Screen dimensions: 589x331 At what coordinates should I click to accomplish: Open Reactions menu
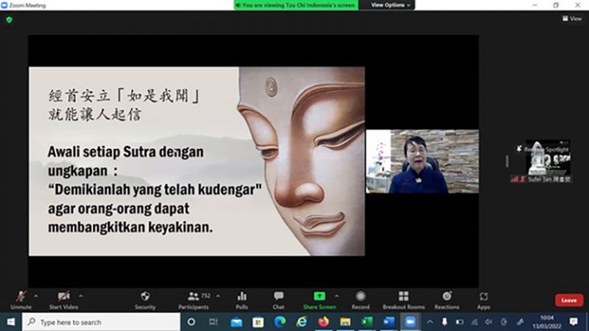(447, 299)
